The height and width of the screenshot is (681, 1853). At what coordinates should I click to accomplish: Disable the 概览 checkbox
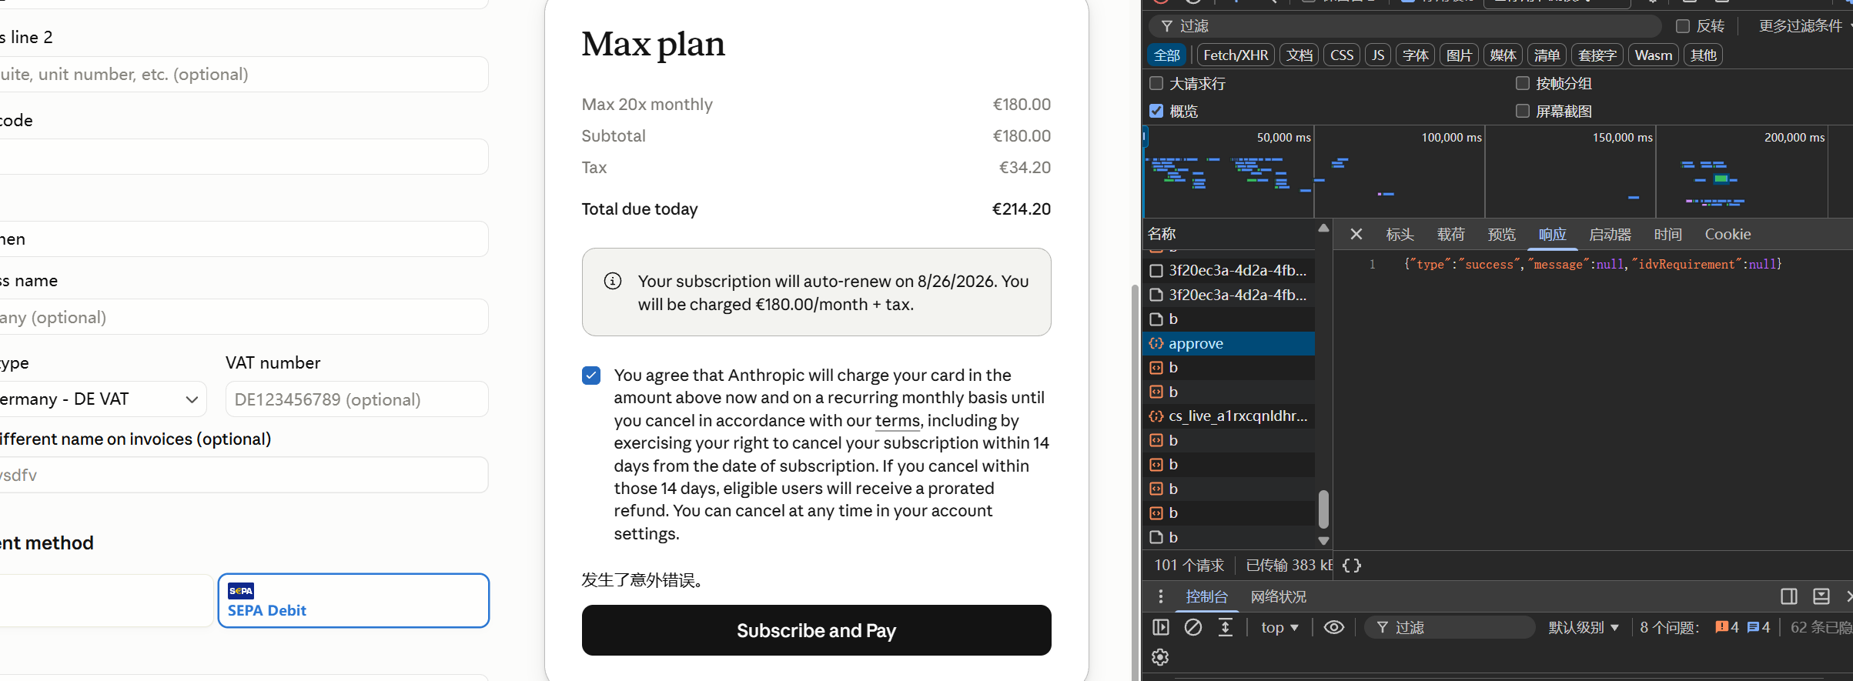pyautogui.click(x=1156, y=111)
